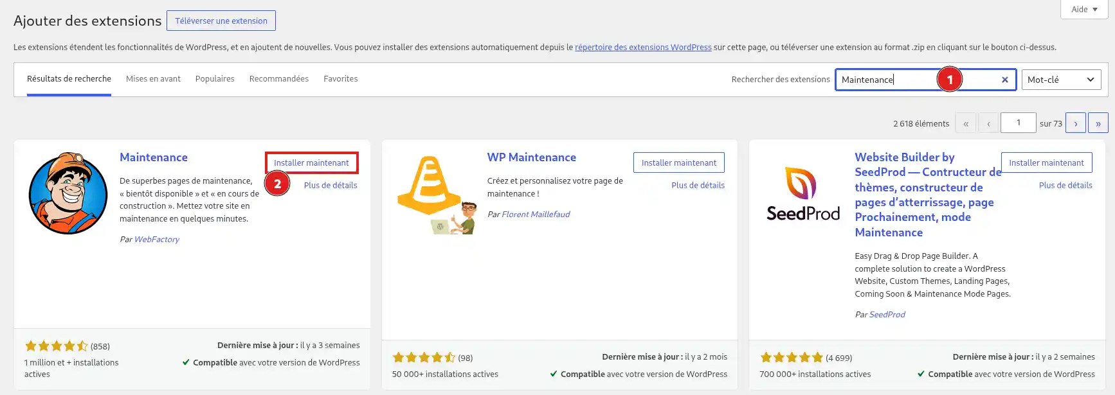Screen dimensions: 1115x395
Task: Jump to the last results page arrow
Action: pyautogui.click(x=1098, y=123)
